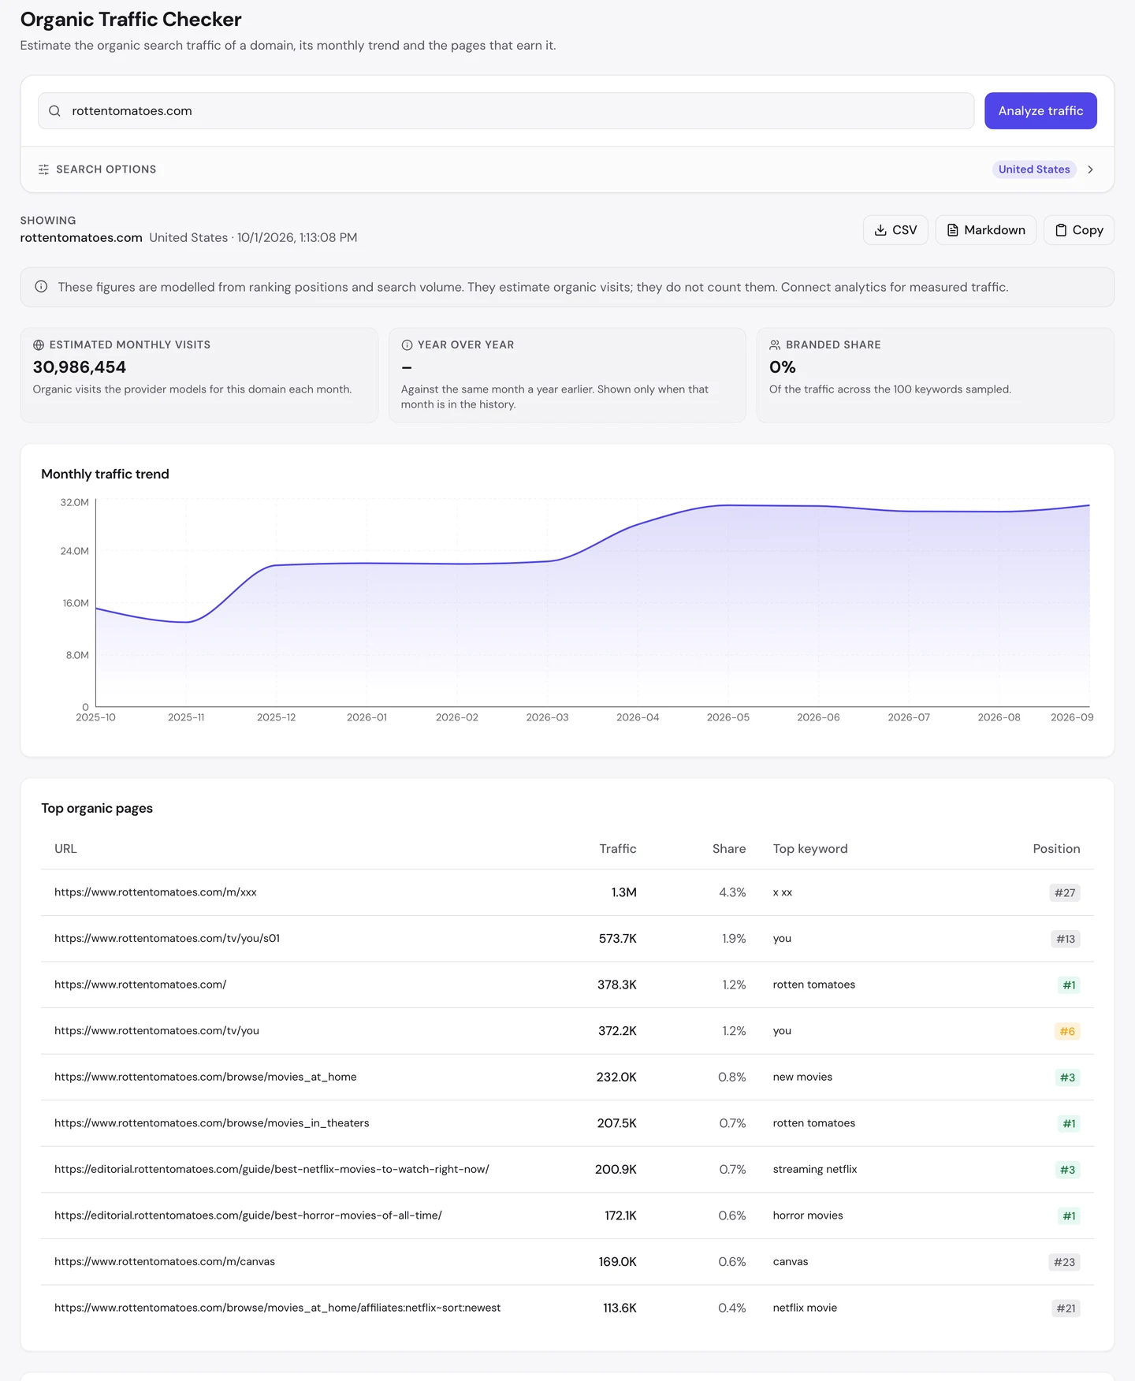The height and width of the screenshot is (1381, 1135).
Task: Open the affiliates:netflix~sort:newest URL
Action: (x=277, y=1308)
